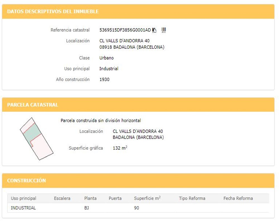
Task: Click the Planta column header
Action: click(x=90, y=198)
